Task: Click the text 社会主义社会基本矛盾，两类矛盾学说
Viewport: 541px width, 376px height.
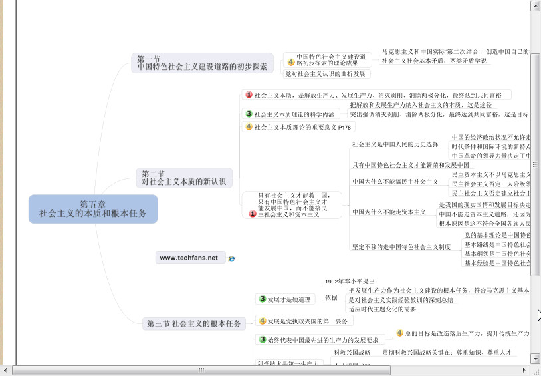Action: [x=435, y=61]
